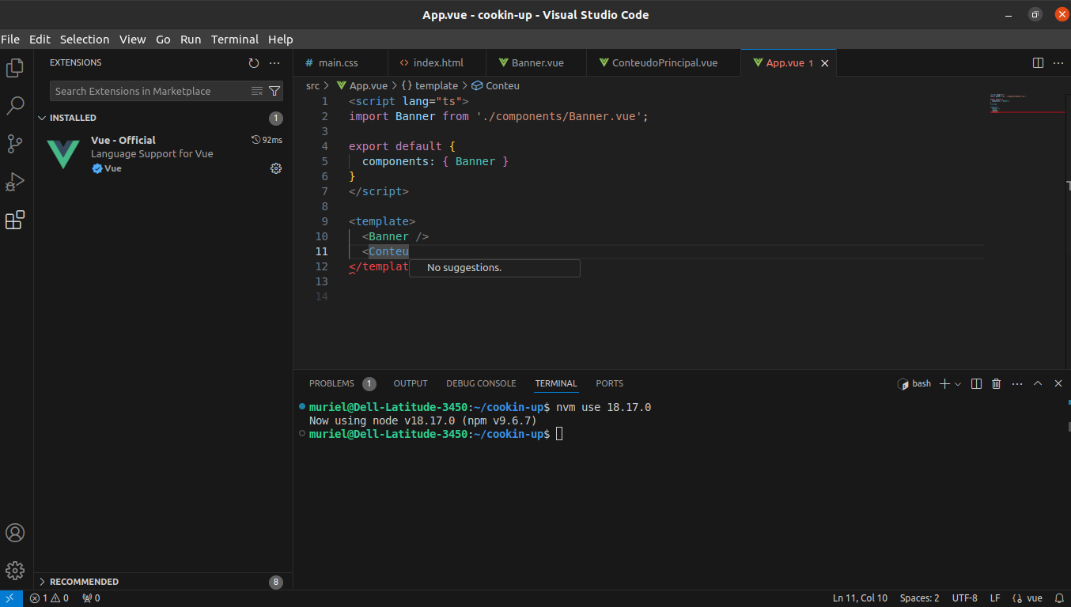1071x607 pixels.
Task: Switch to the Banner.vue tab
Action: (x=537, y=63)
